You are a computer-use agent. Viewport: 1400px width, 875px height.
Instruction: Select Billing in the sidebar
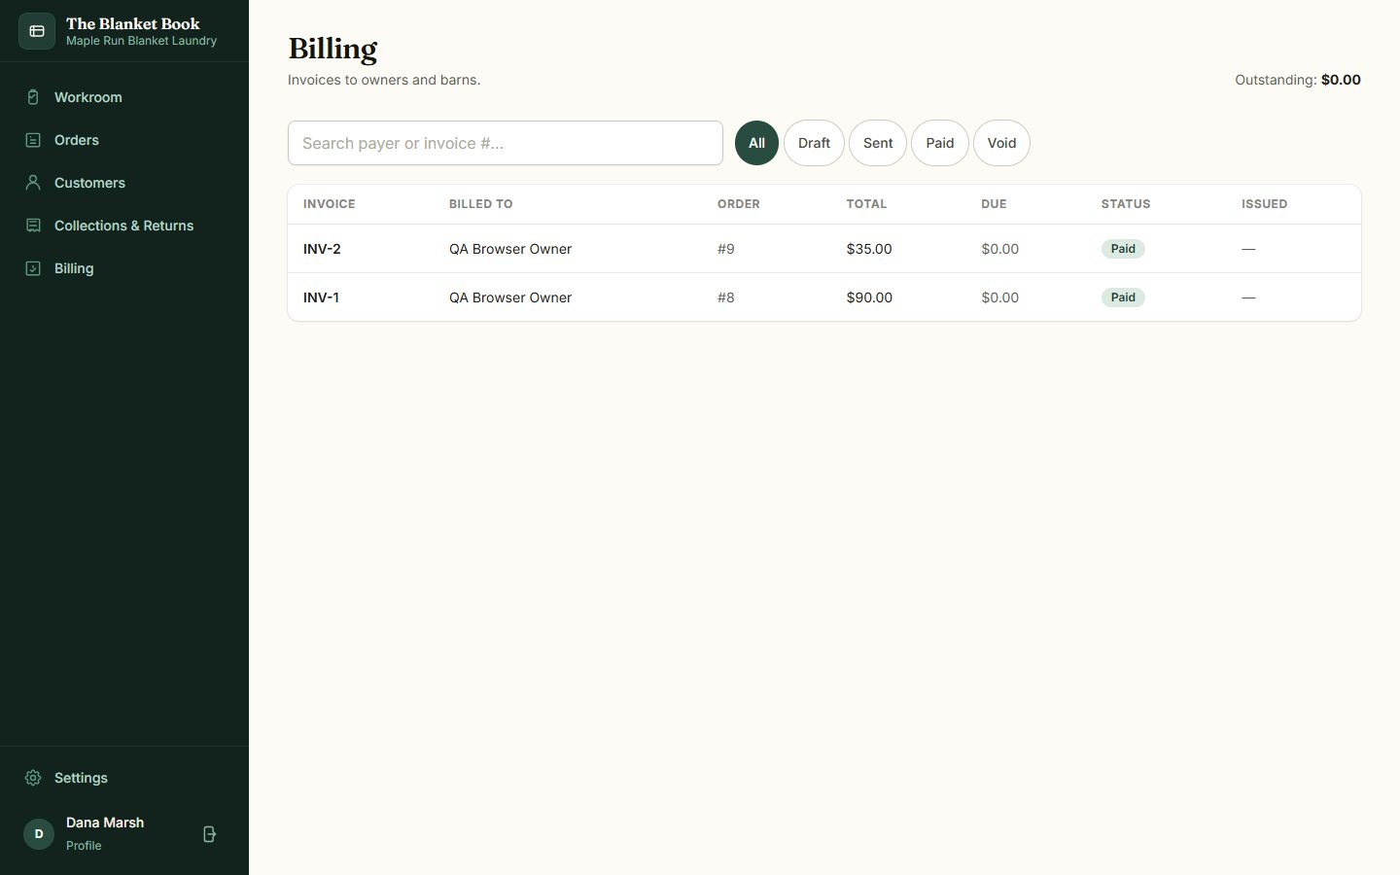(124, 268)
